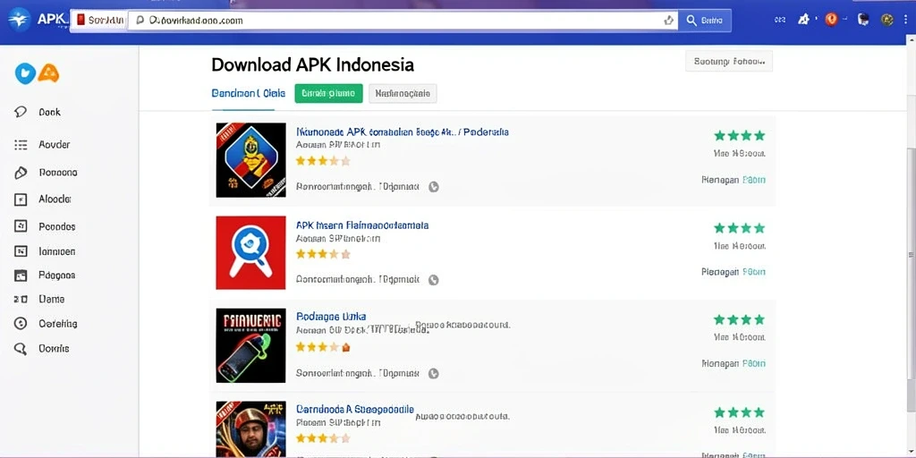Image resolution: width=916 pixels, height=458 pixels.
Task: Click yellow star rating of red magnifier app
Action: pyautogui.click(x=323, y=253)
